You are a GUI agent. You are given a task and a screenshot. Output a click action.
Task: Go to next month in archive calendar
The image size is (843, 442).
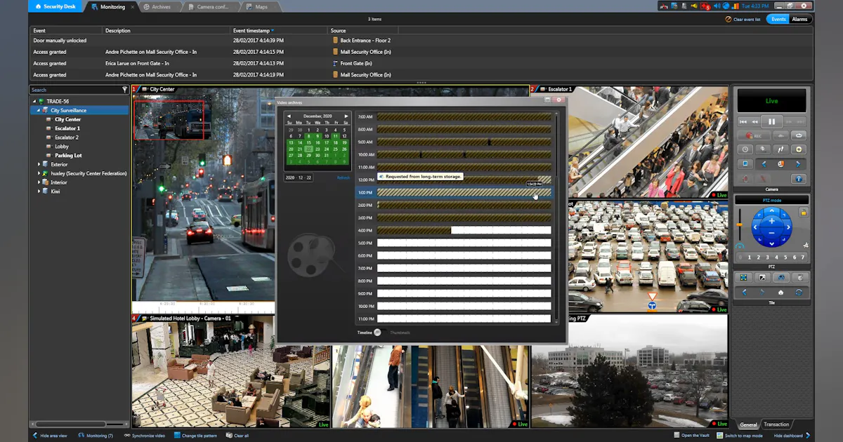[346, 116]
